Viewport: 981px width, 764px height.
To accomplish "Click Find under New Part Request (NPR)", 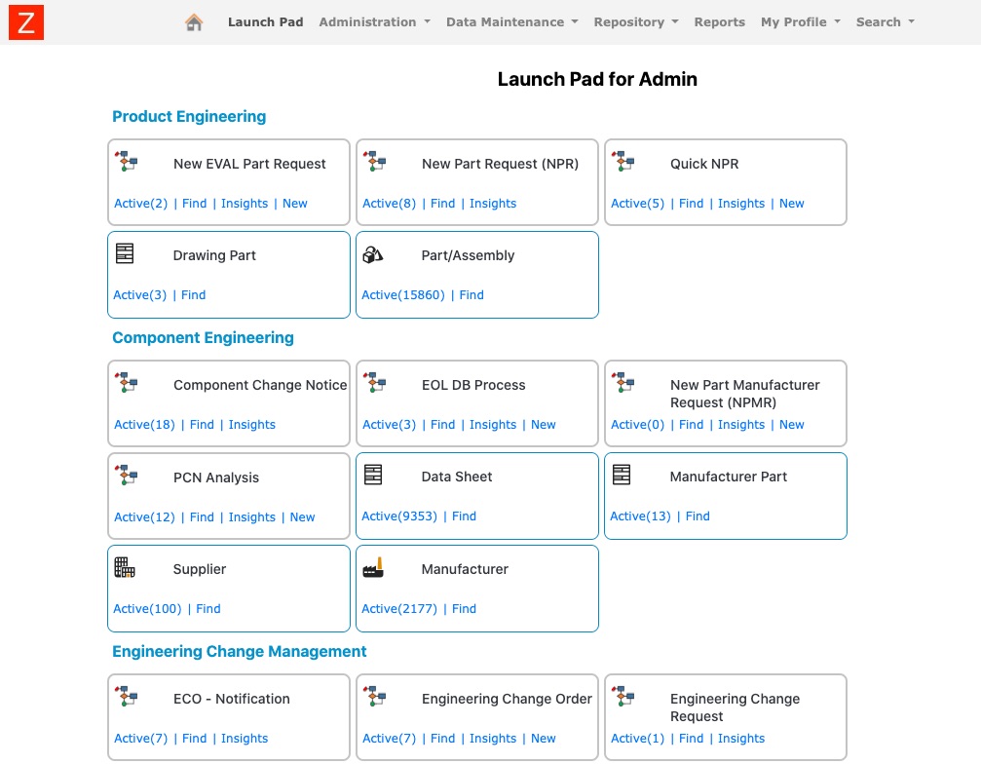I will click(x=442, y=204).
